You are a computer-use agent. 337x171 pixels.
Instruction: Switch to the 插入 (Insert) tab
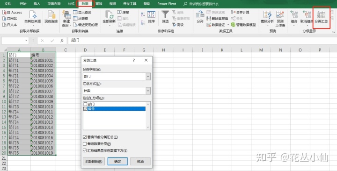pos(37,4)
